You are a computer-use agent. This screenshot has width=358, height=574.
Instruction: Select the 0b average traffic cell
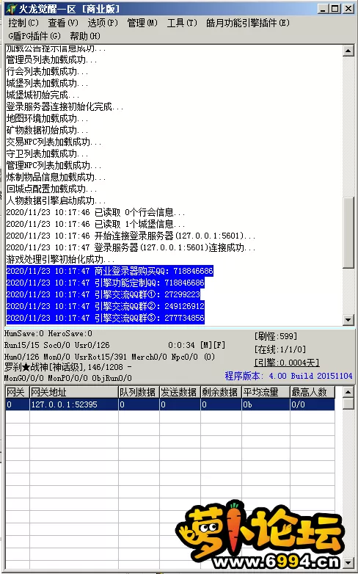[266, 404]
